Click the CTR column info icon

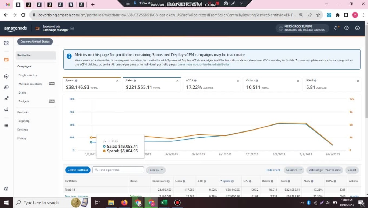click(x=205, y=181)
